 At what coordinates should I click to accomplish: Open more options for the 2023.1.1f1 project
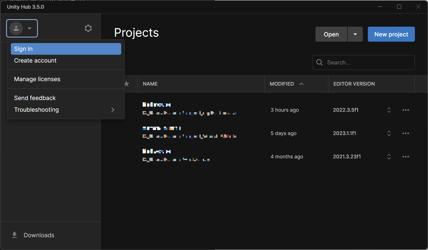click(406, 133)
